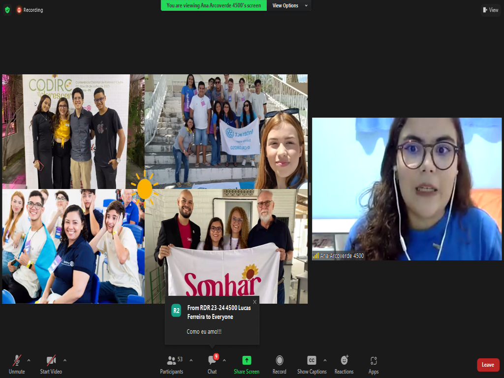
Task: Click the Record button icon
Action: (x=280, y=360)
